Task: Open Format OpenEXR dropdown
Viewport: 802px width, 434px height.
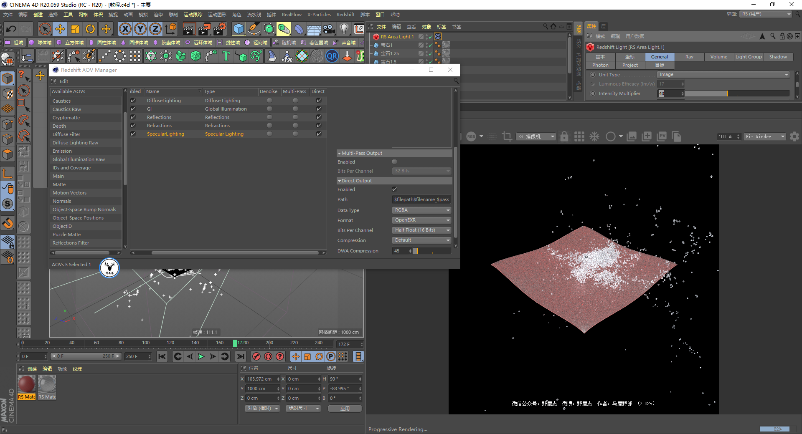Action: point(421,220)
